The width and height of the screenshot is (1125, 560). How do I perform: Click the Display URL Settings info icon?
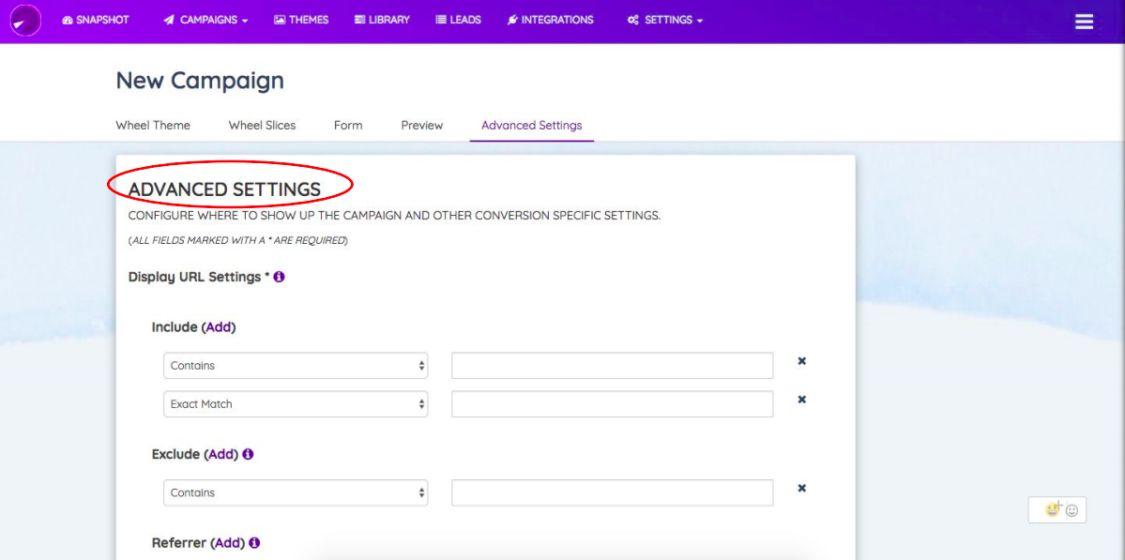(279, 277)
